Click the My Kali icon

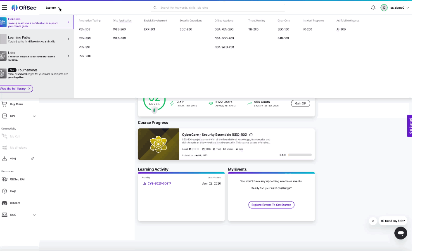4,137
